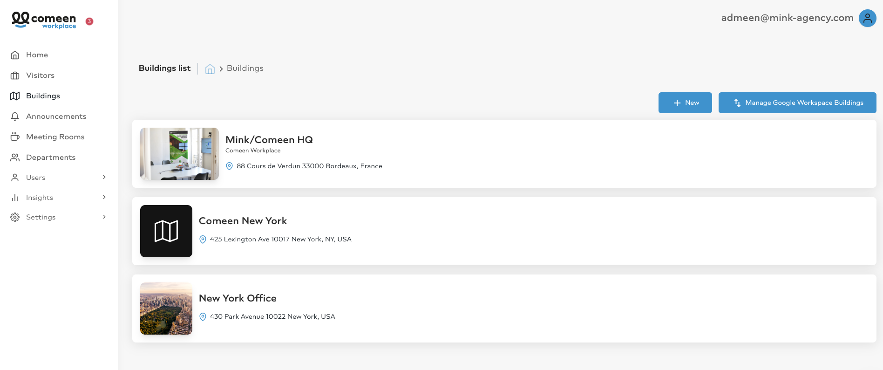Open the Comeen New York building

point(243,221)
